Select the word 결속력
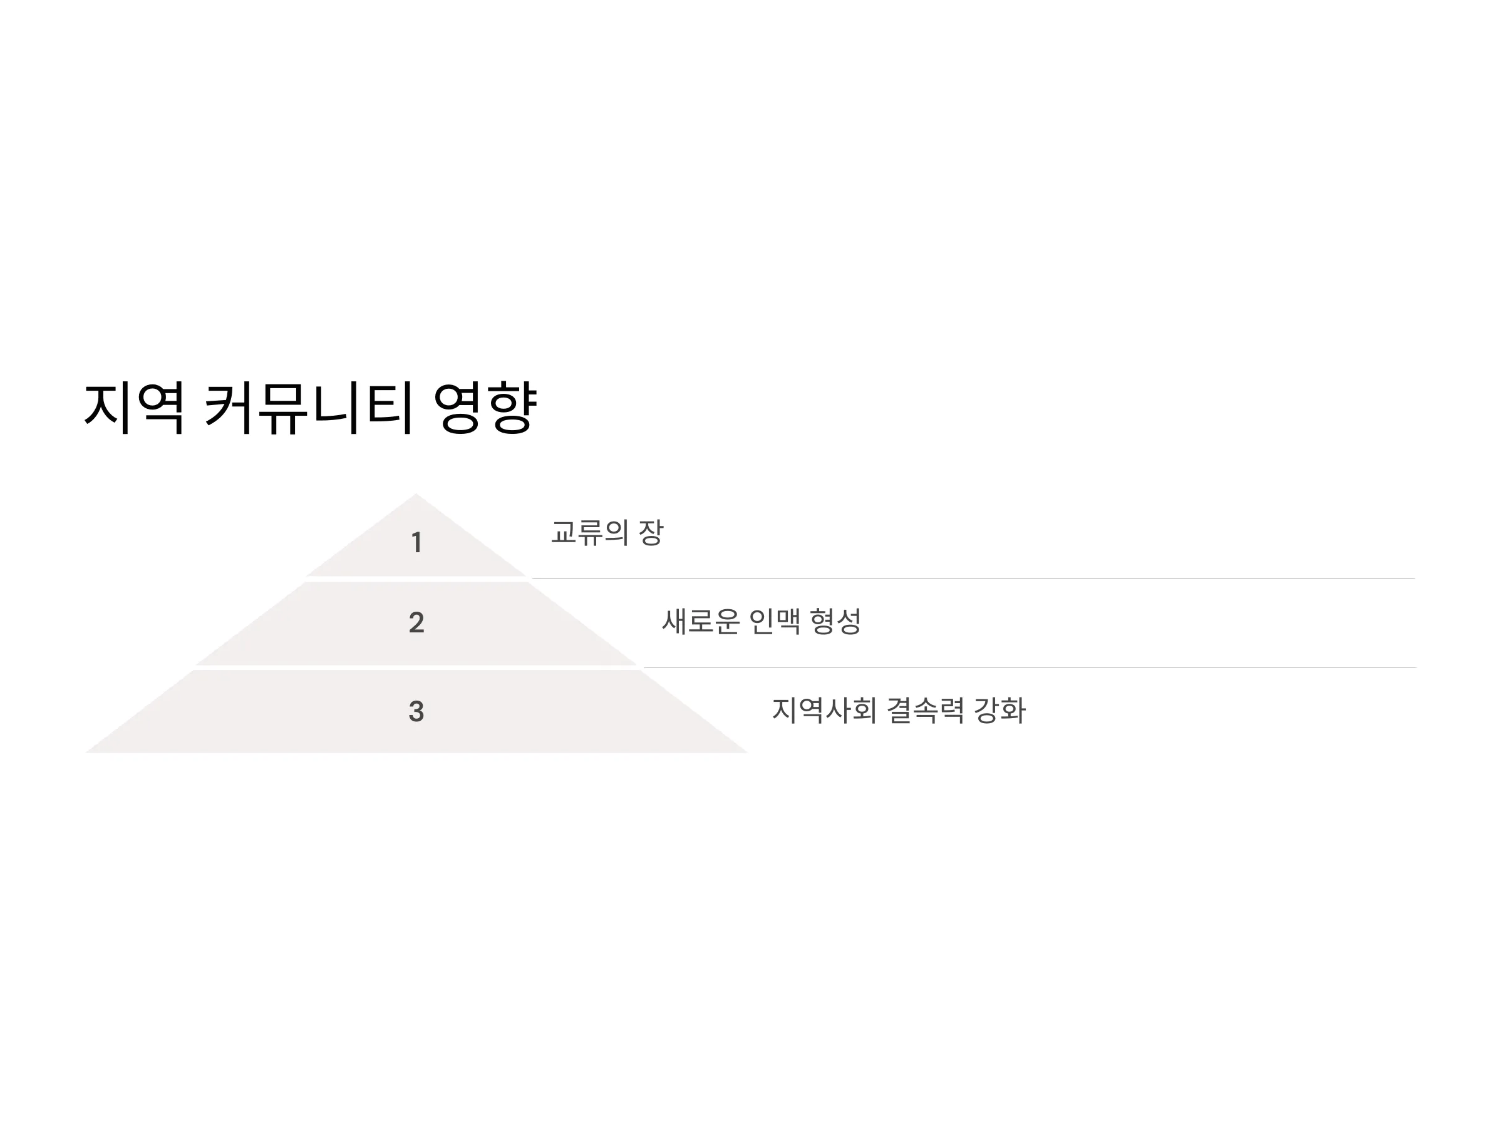1503x1127 pixels. pyautogui.click(x=926, y=711)
